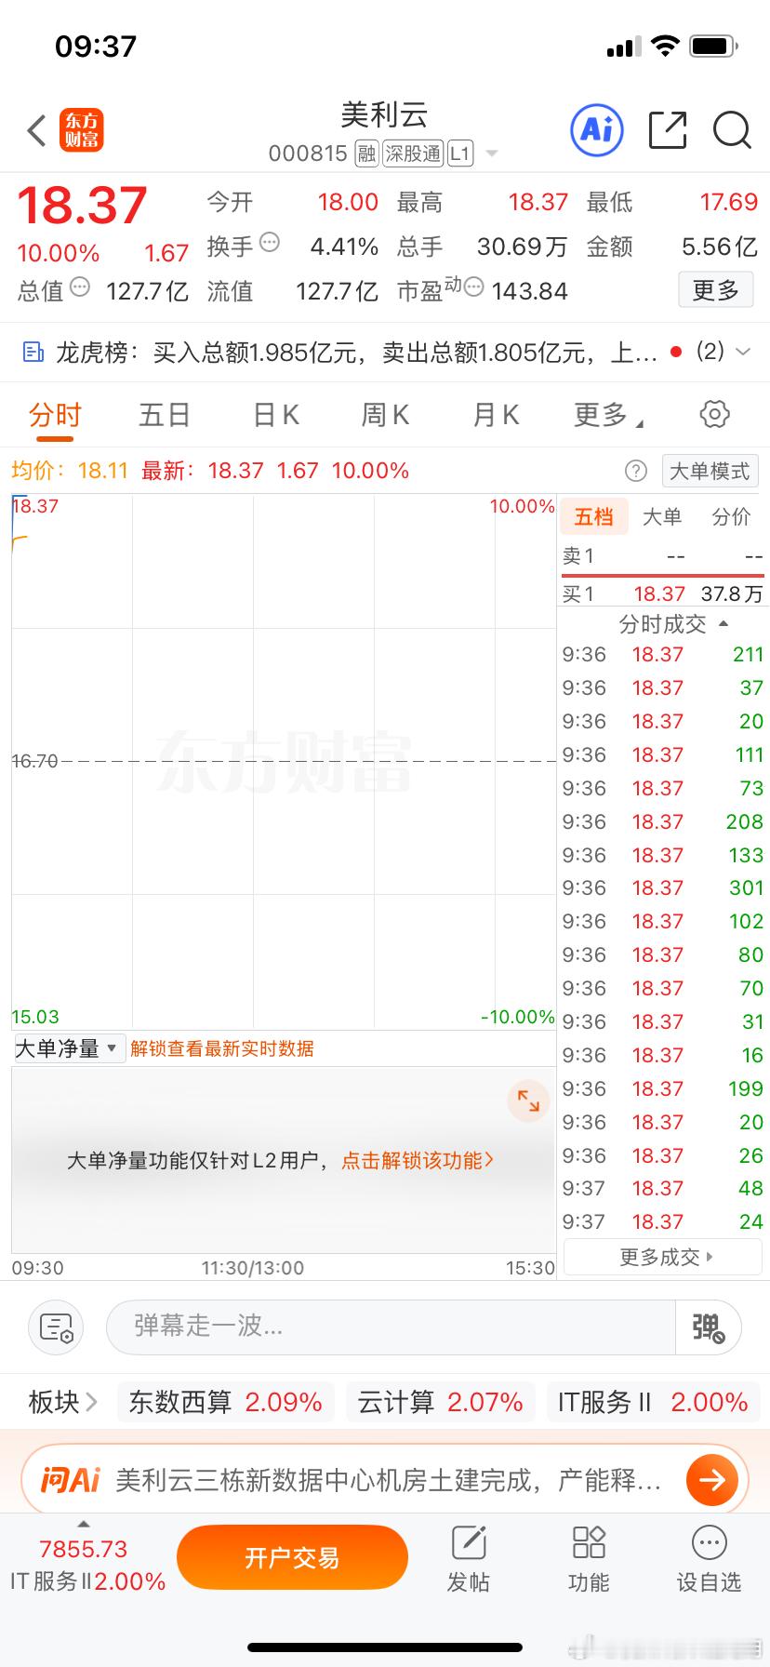This screenshot has width=770, height=1667.
Task: Tap the share export icon
Action: tap(668, 129)
